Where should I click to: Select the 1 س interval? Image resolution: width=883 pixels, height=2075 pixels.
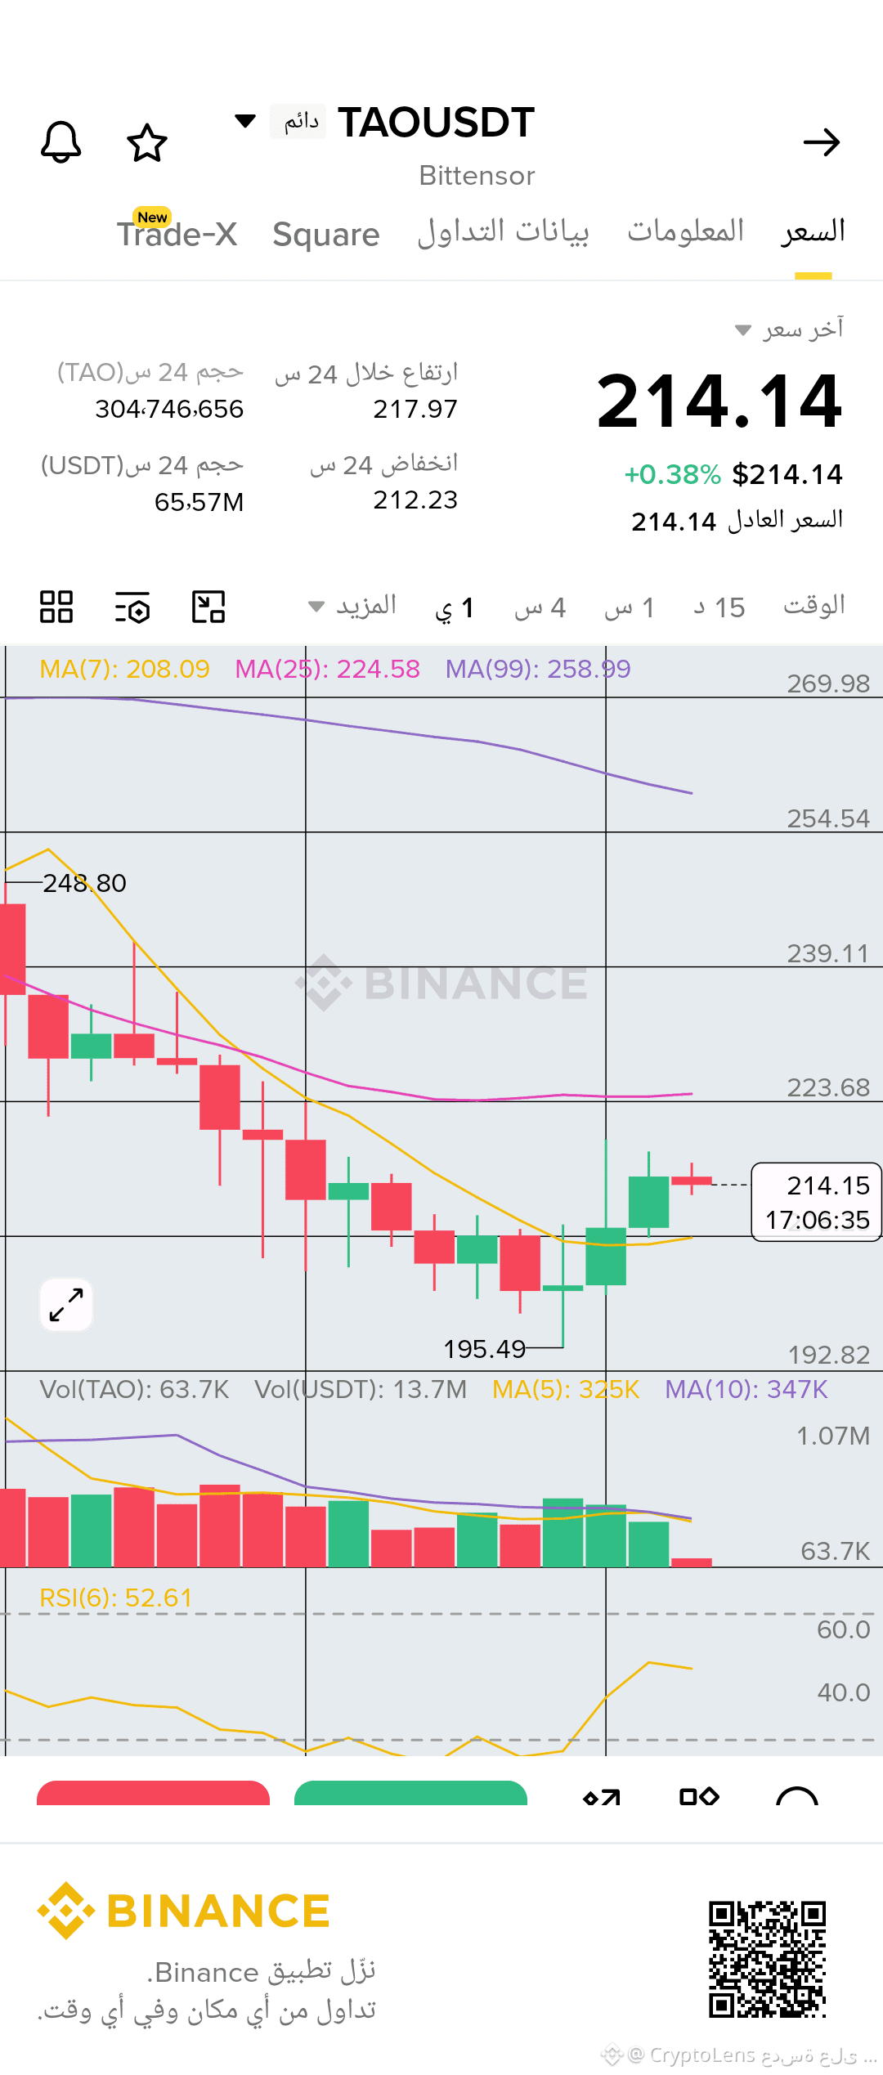[630, 607]
